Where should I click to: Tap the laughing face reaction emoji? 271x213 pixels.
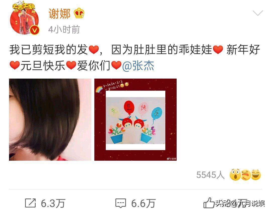point(256,175)
